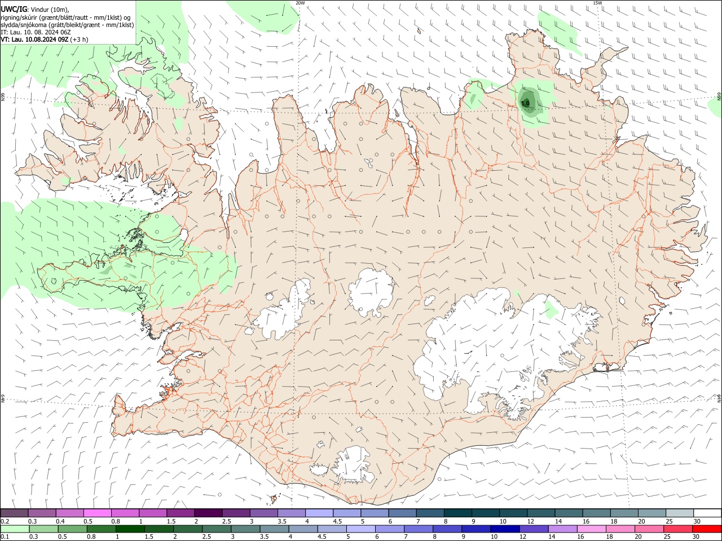Select lower legend blue swatch starting at 10
Viewport: 722px width, 541px height.
point(505,529)
